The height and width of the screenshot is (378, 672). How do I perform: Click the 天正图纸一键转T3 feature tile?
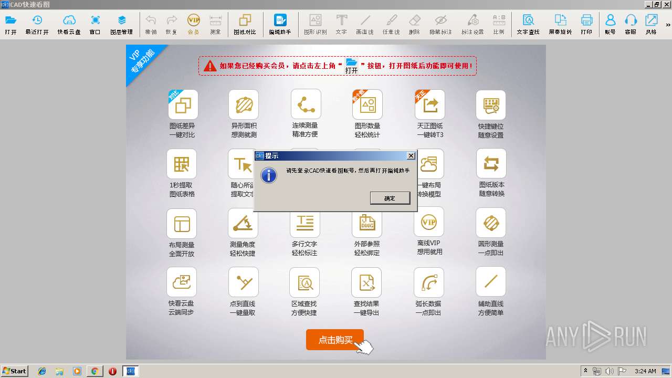(430, 114)
